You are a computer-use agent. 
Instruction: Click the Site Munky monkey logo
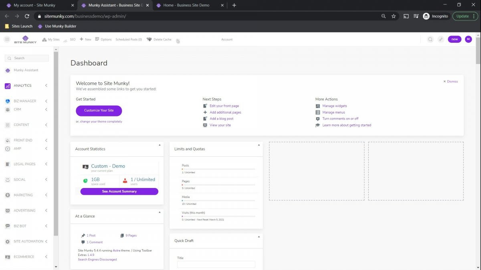[x=25, y=39]
